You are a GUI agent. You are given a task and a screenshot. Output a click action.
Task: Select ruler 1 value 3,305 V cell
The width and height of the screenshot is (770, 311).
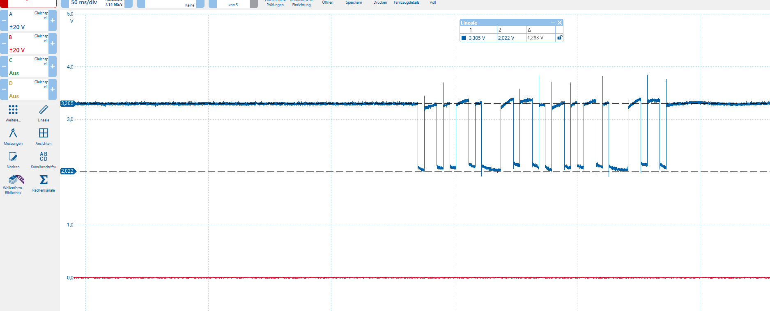[x=483, y=38]
